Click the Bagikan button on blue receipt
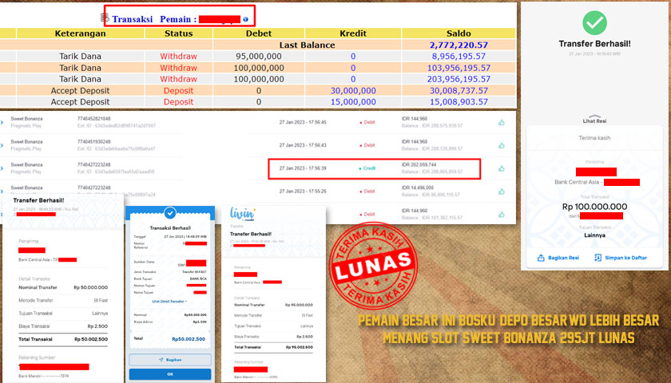Screen dimensions: 671x383 169,360
